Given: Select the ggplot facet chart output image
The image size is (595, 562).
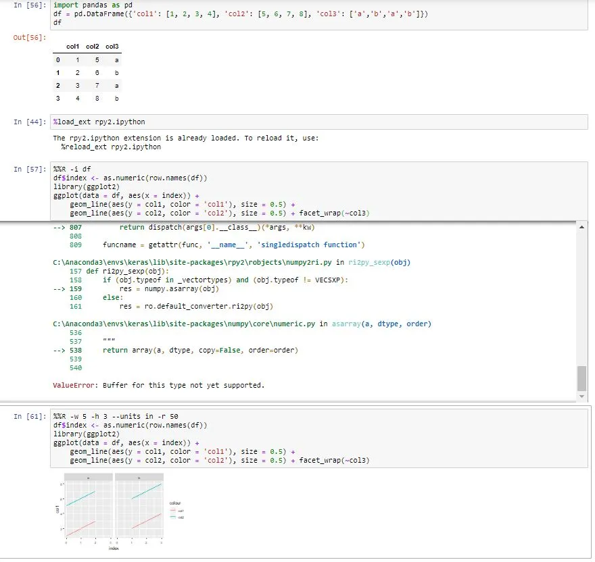Looking at the screenshot, I should pyautogui.click(x=120, y=511).
